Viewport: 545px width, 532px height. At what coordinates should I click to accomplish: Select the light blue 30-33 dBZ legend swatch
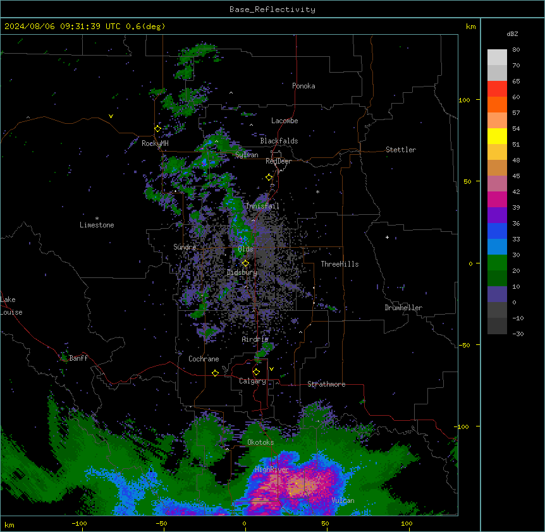(497, 247)
